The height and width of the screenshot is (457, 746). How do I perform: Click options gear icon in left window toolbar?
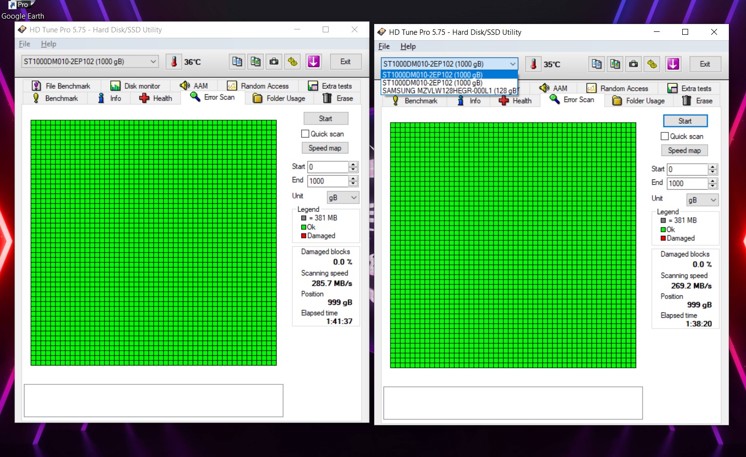pyautogui.click(x=293, y=62)
